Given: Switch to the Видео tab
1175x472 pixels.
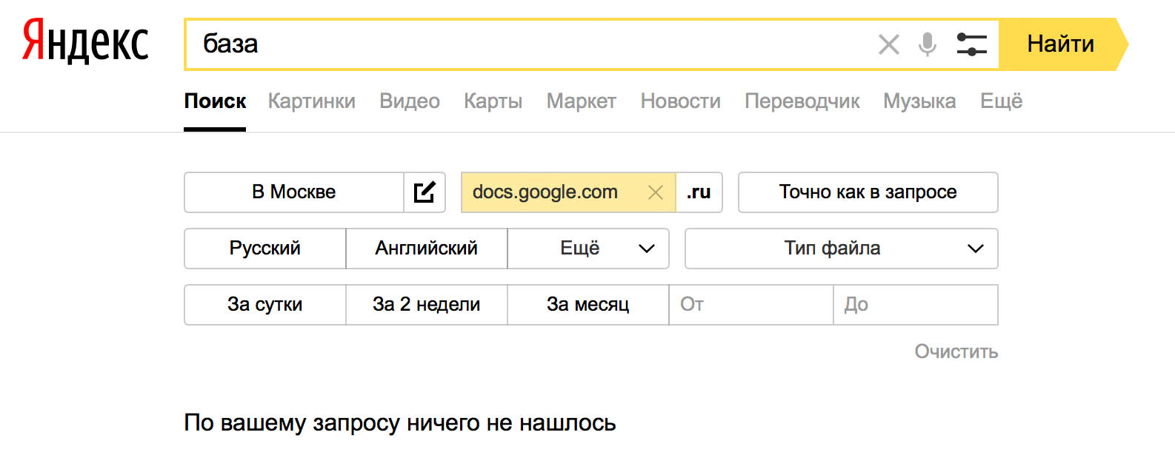Looking at the screenshot, I should [410, 101].
